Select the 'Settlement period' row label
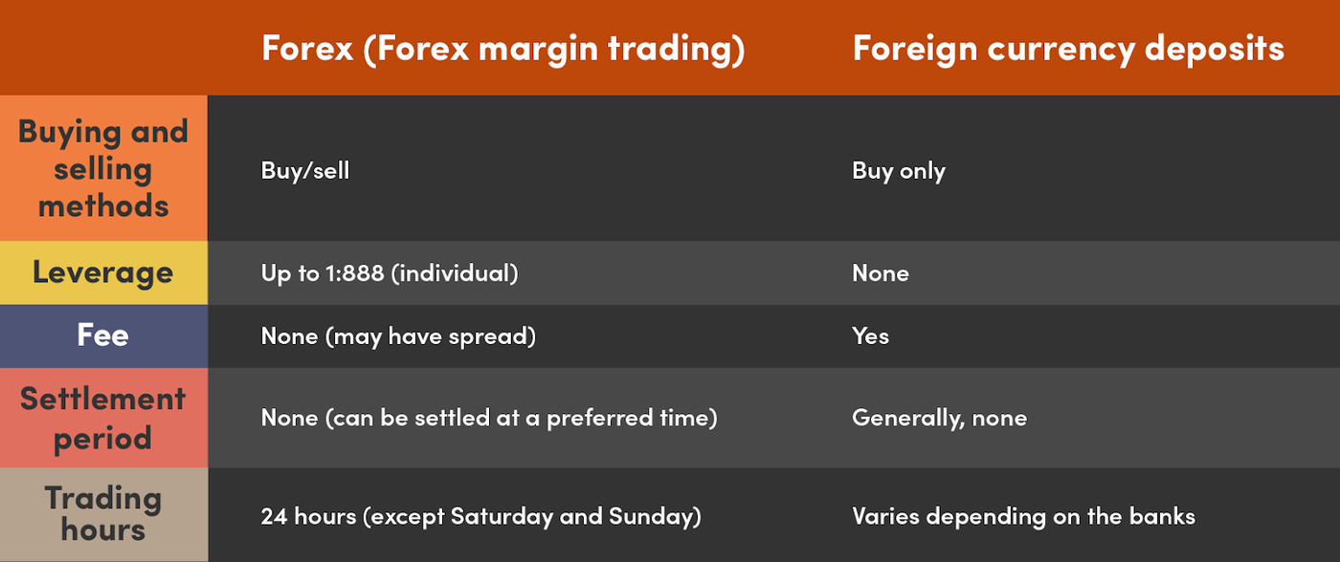Screen dimensions: 1340x562 (x=103, y=418)
